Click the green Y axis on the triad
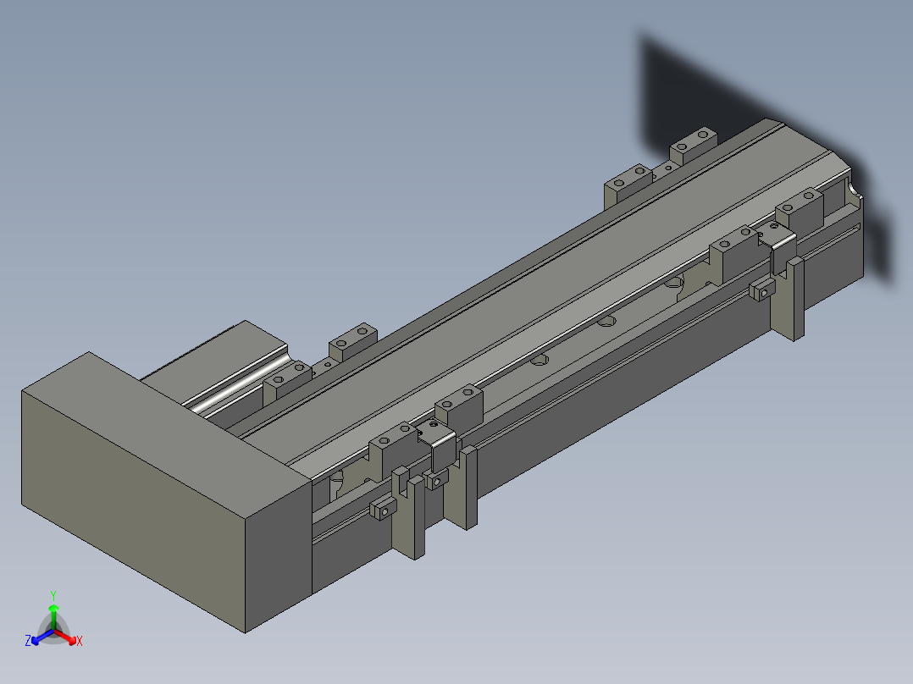913x684 pixels. pos(53,616)
